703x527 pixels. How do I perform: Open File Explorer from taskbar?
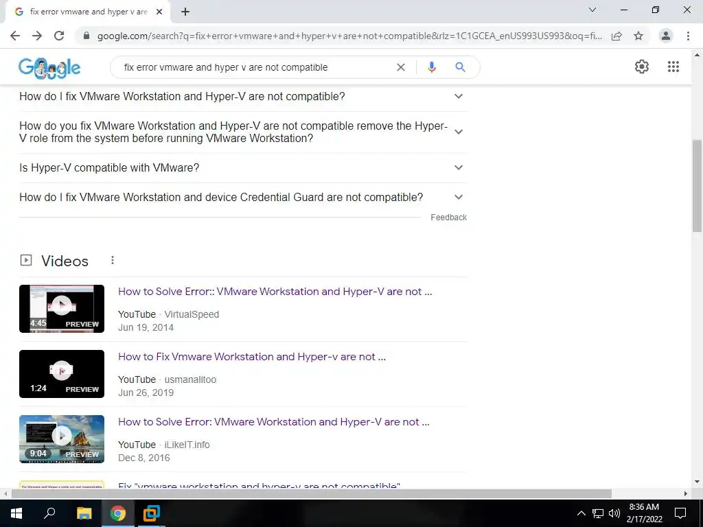(84, 513)
